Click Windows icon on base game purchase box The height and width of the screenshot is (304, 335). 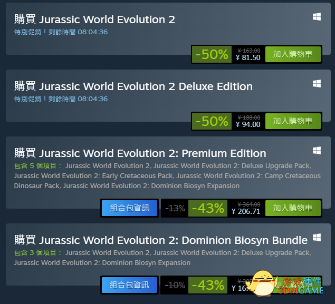tap(317, 17)
